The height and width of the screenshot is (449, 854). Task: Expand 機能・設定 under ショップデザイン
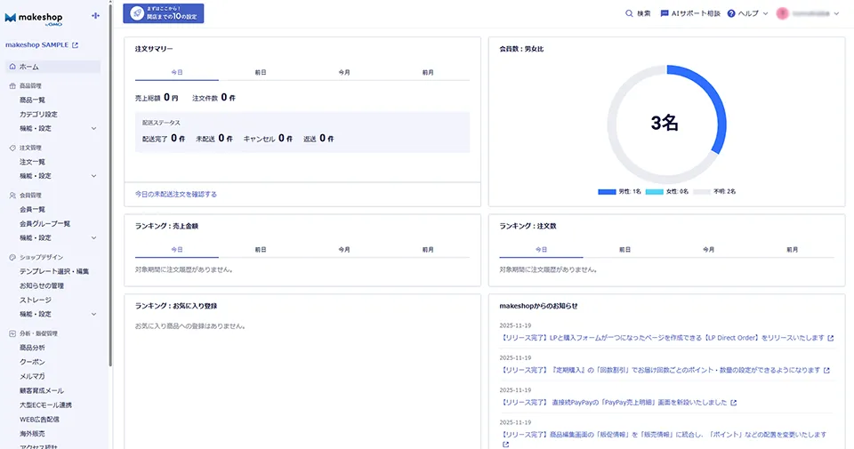click(94, 314)
